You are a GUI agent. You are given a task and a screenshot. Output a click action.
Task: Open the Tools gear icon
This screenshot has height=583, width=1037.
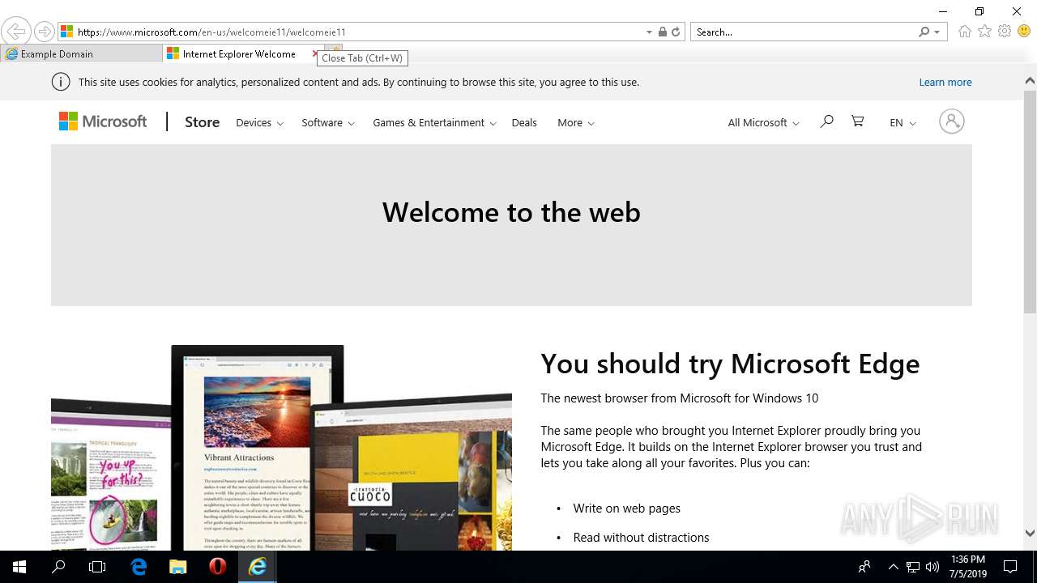point(1005,32)
